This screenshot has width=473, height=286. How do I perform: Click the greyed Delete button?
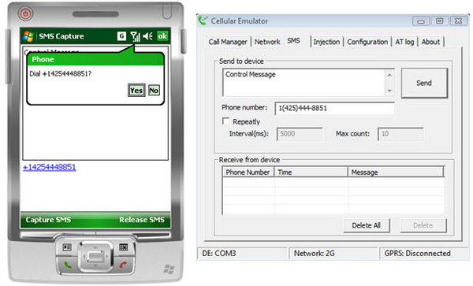click(x=423, y=225)
